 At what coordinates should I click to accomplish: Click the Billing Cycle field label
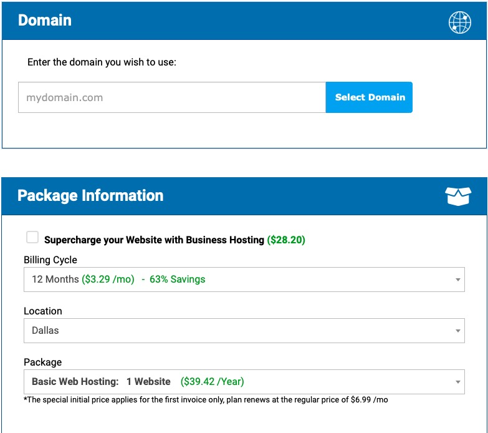pyautogui.click(x=50, y=260)
